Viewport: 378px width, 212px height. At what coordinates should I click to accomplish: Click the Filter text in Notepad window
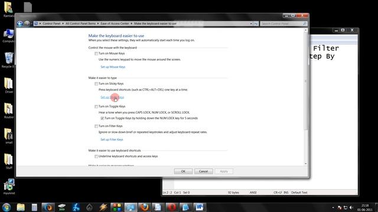[x=326, y=48]
